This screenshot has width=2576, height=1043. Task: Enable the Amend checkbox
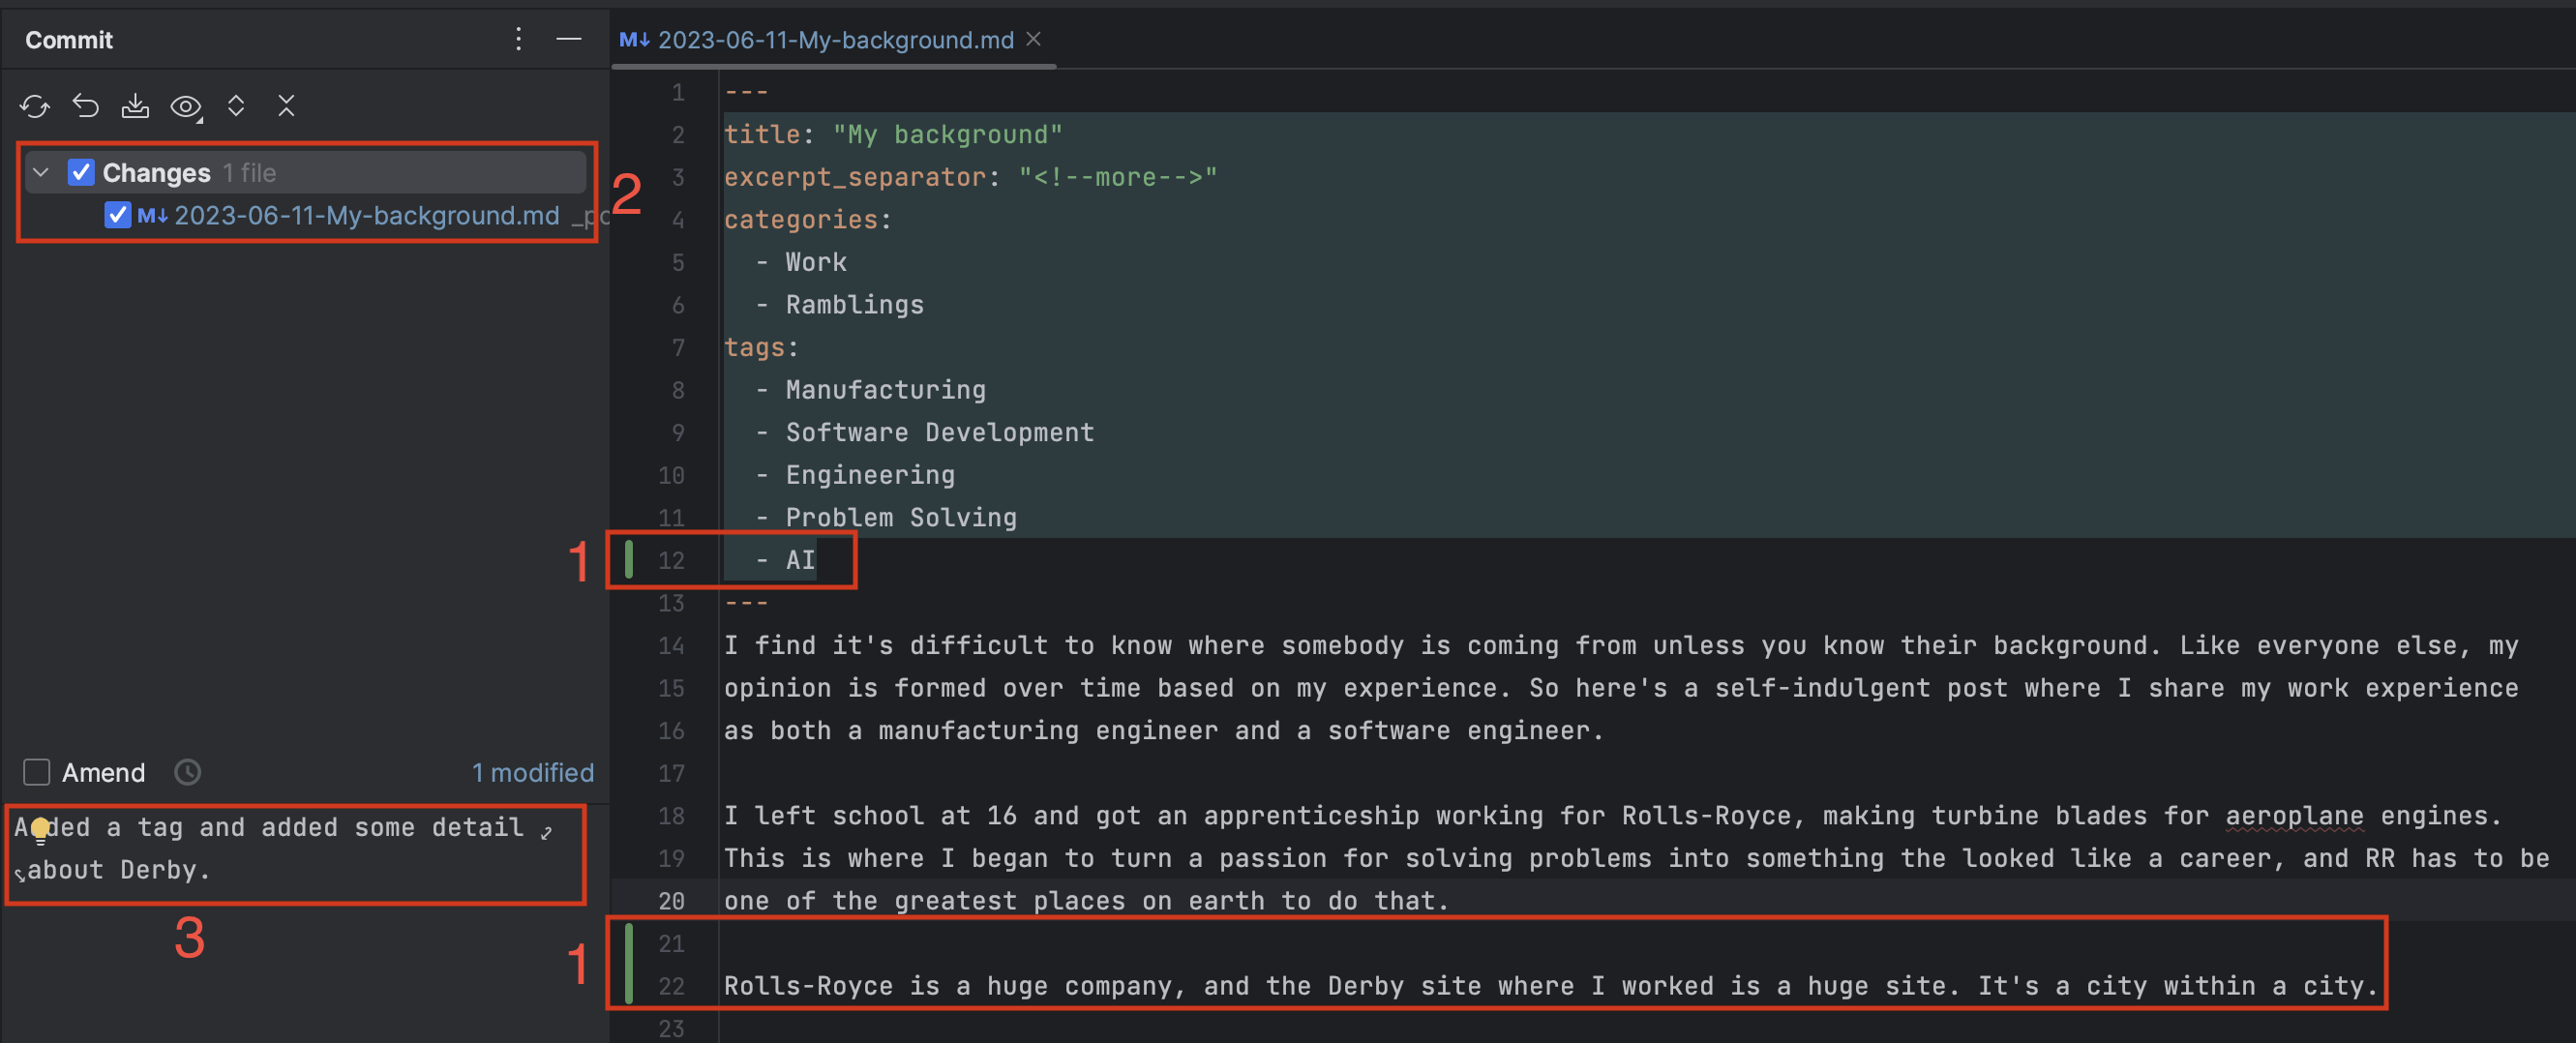(x=37, y=772)
